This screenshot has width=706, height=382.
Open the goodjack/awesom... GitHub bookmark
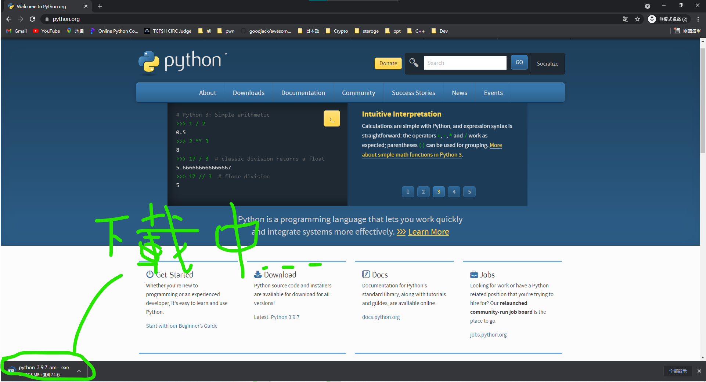coord(266,31)
